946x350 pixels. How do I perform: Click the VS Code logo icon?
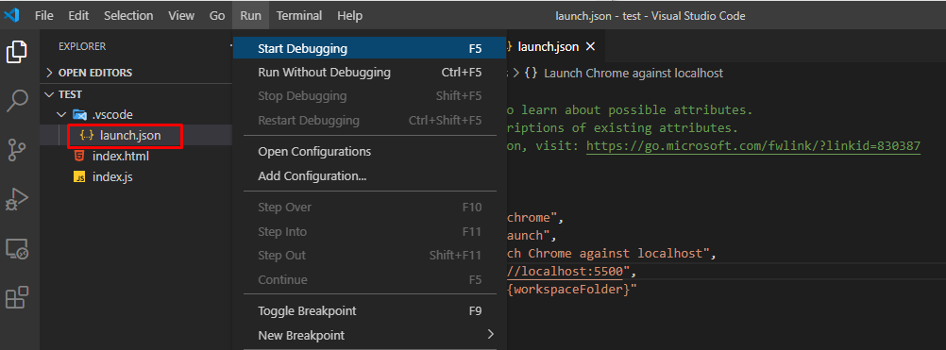(x=11, y=16)
